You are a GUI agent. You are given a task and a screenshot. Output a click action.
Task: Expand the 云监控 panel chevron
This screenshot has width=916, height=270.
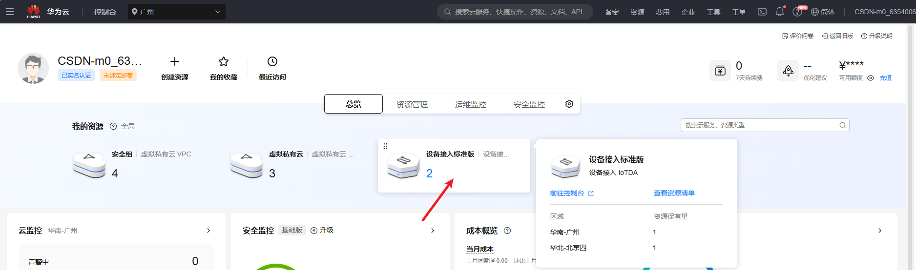coord(208,231)
